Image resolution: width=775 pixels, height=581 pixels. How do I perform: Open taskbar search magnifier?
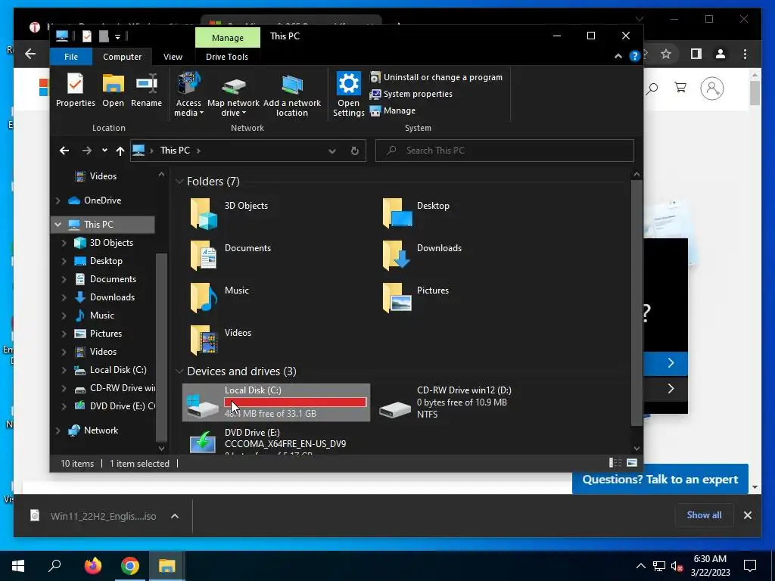pos(54,566)
